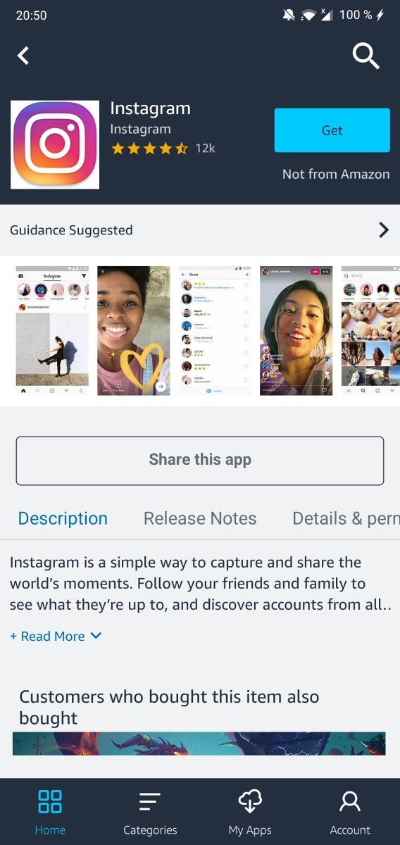Open the Direct messages screenshot

[x=215, y=330]
